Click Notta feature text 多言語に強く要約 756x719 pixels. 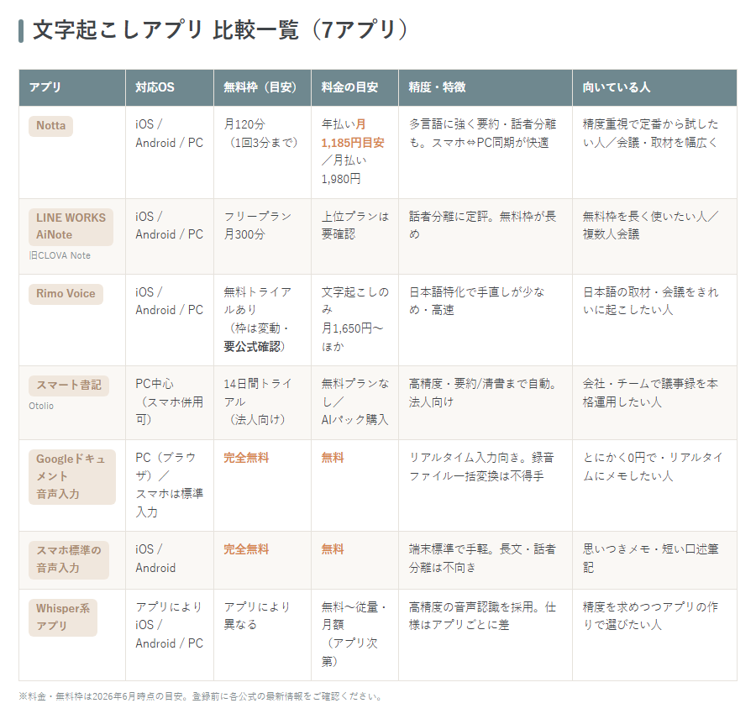click(483, 134)
